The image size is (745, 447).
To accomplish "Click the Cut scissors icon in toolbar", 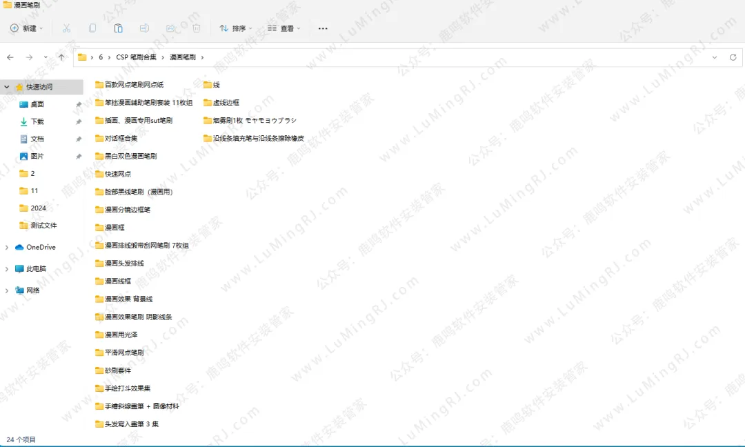I will point(66,28).
